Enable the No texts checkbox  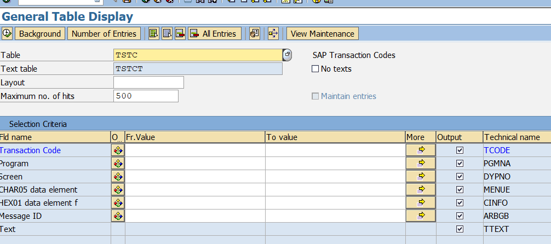[x=315, y=69]
